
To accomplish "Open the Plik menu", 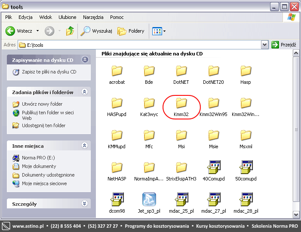I will click(x=9, y=17).
